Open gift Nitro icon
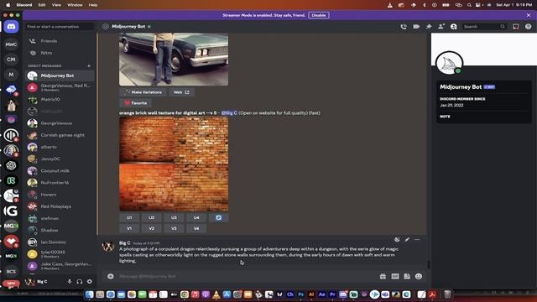Screen dimensions: 537x302 383,276
